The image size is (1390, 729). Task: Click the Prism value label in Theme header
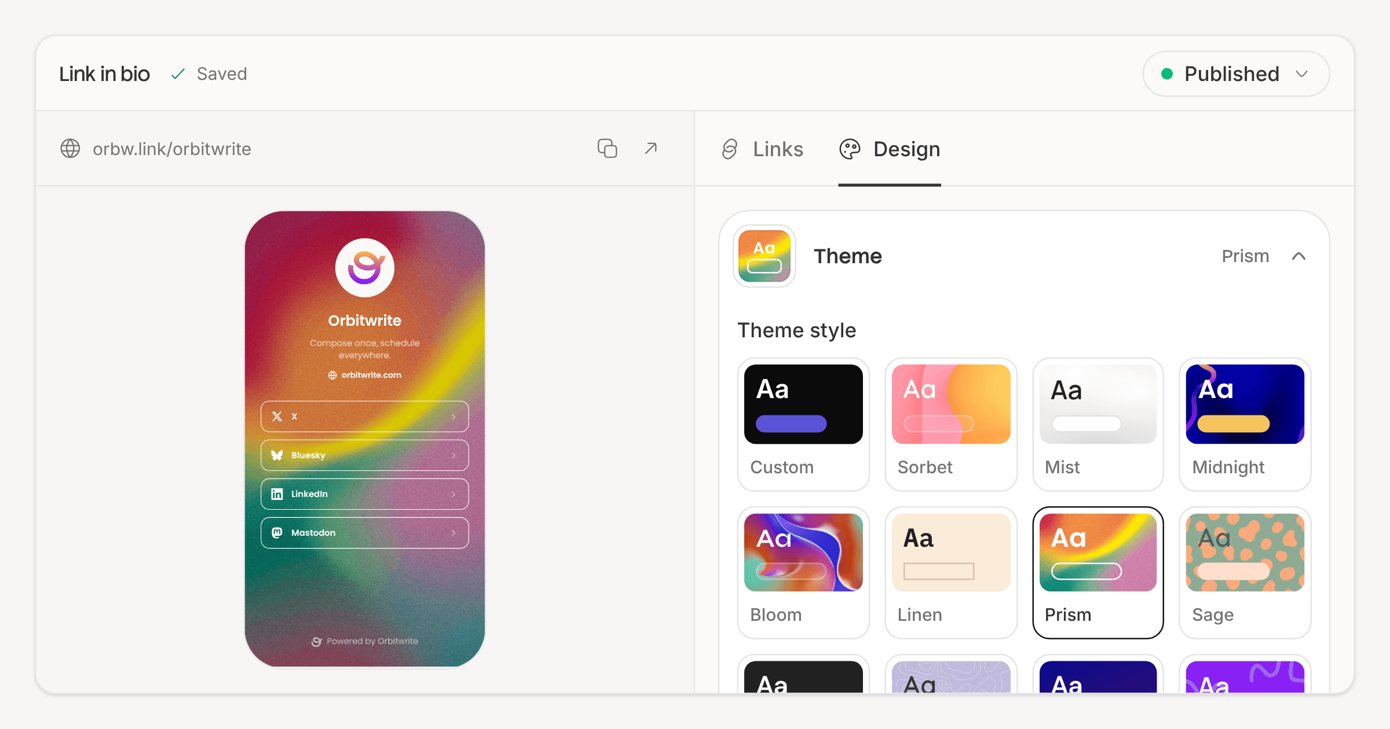(x=1245, y=256)
